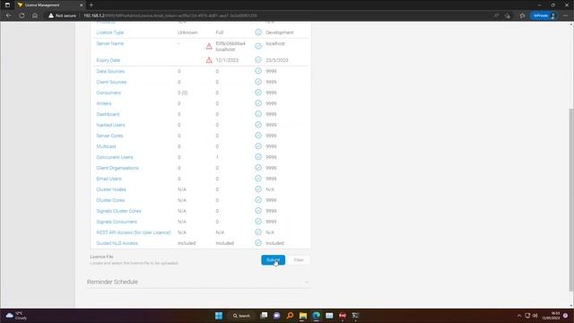The image size is (574, 323).
Task: Open Microsoft Edge from the taskbar
Action: 316,316
